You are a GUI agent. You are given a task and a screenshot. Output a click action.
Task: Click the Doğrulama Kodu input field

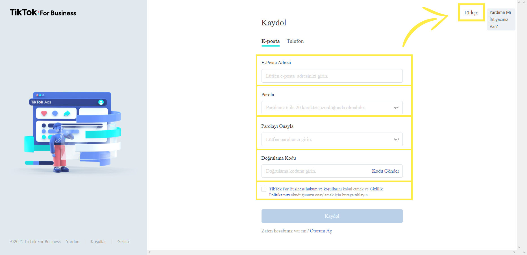click(x=332, y=171)
